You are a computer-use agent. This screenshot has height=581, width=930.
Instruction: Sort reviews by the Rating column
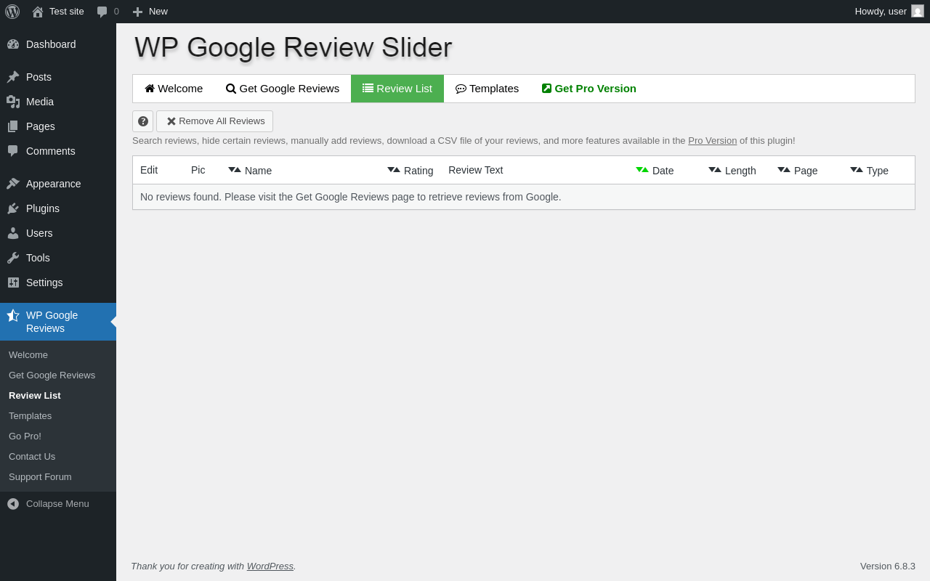tap(411, 170)
